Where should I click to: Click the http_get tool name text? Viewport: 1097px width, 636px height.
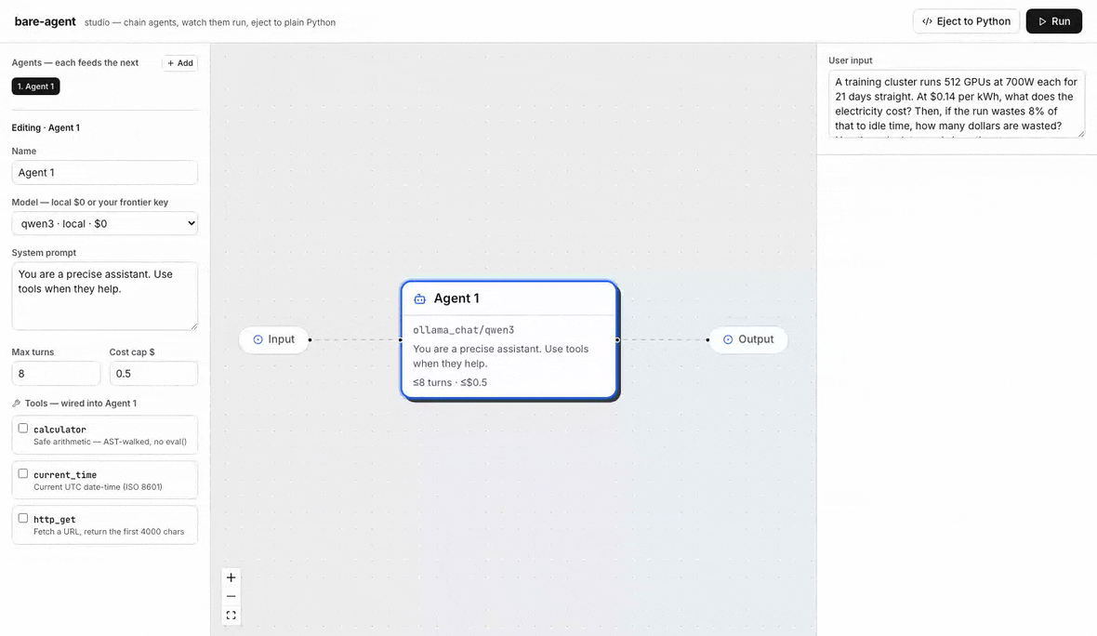(55, 520)
